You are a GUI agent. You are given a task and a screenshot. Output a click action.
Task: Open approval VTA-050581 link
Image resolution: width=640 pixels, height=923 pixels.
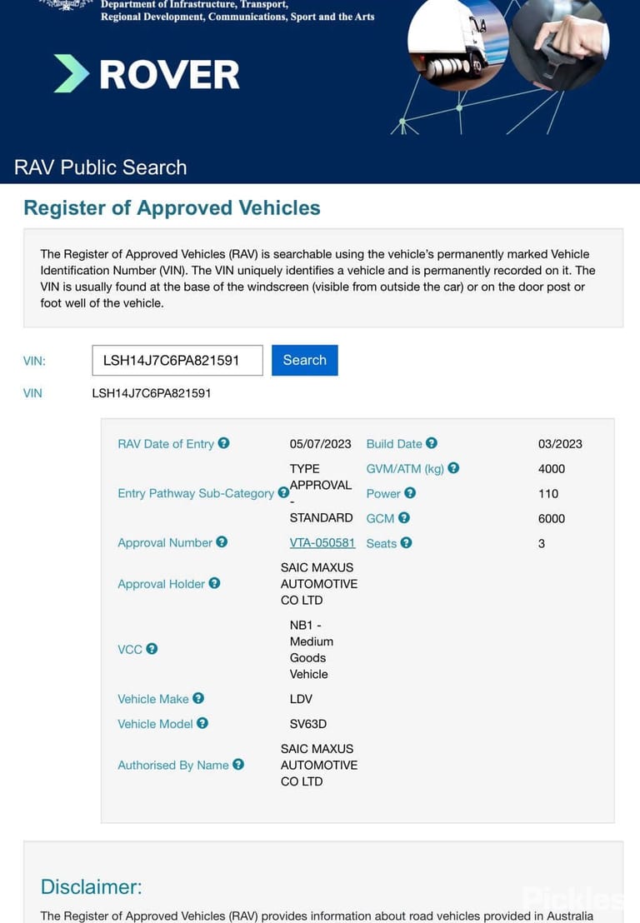[322, 543]
